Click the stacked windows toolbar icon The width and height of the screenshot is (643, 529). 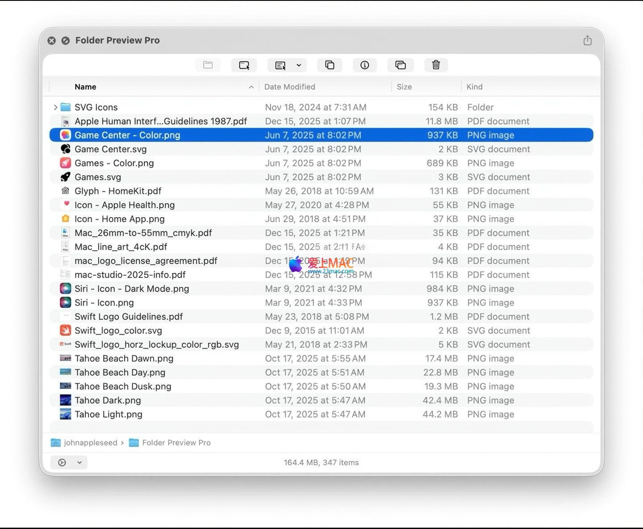[x=400, y=65]
